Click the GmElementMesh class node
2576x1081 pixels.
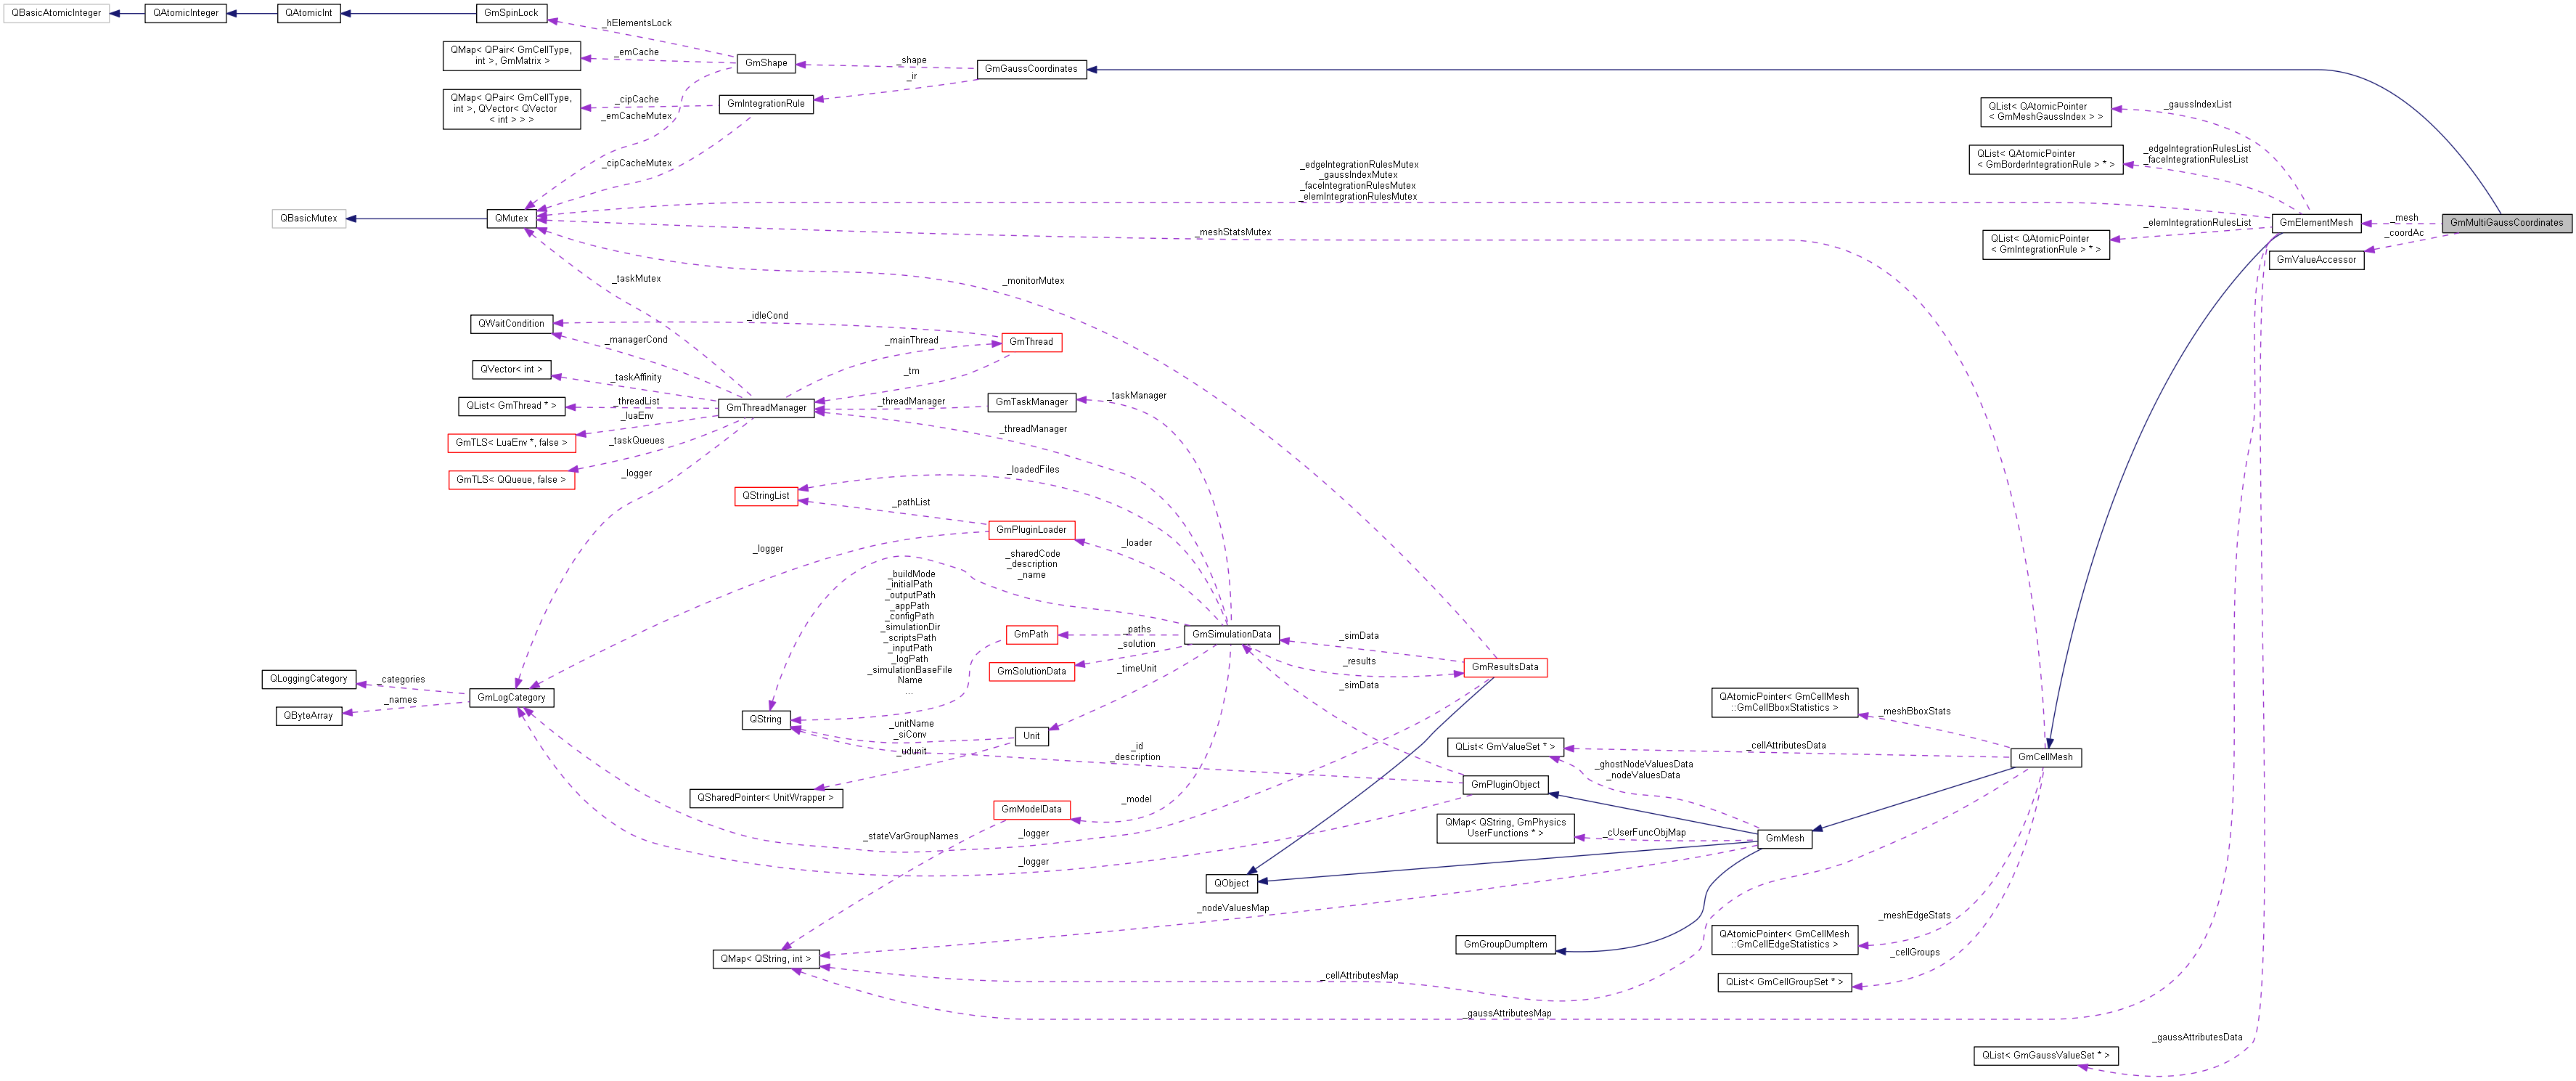2316,222
